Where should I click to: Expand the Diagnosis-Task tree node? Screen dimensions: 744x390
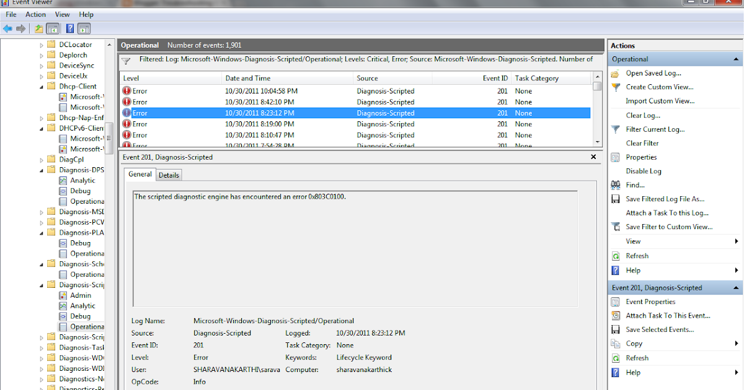pos(42,347)
